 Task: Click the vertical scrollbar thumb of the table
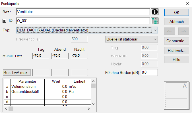click(93, 86)
